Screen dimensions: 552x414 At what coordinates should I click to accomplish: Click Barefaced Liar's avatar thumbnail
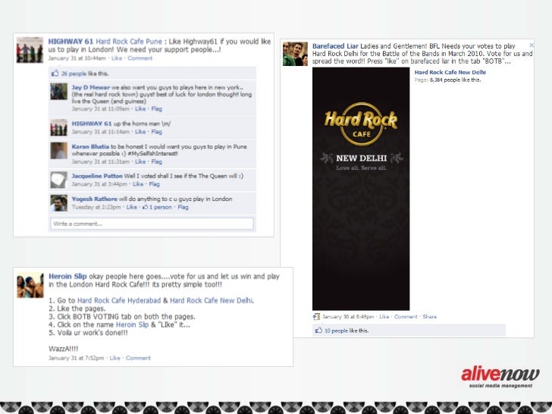coord(296,54)
